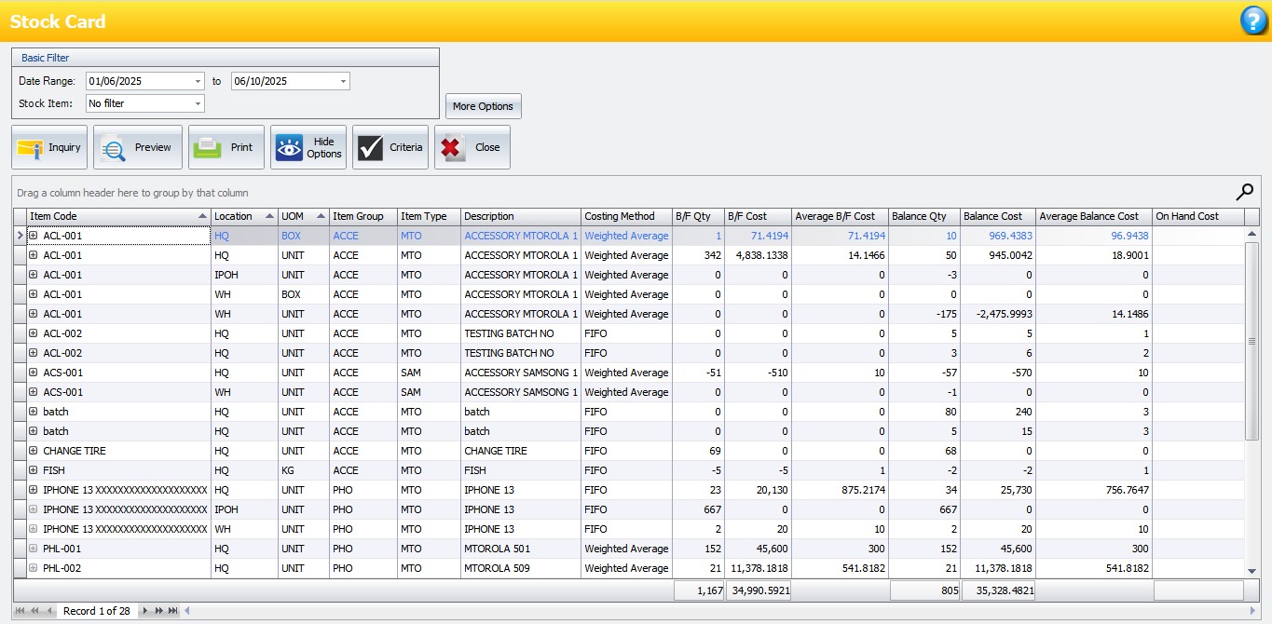
Task: Go to the previous record arrow
Action: (x=49, y=611)
